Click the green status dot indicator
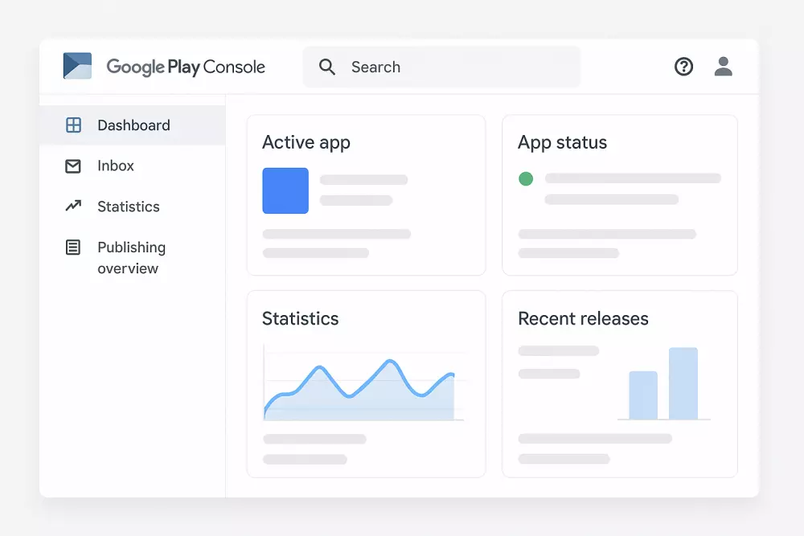Screen dimensions: 804x536 point(526,178)
